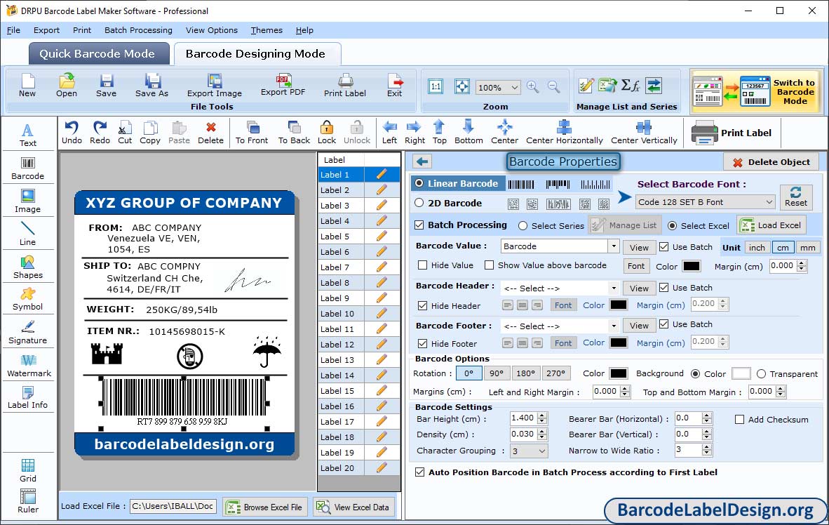Bring object To Front
Image resolution: width=829 pixels, height=525 pixels.
click(x=252, y=133)
